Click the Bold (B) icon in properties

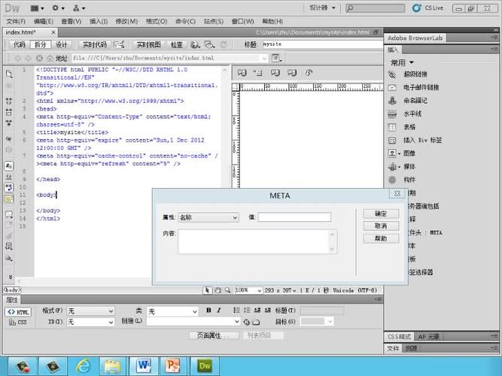point(208,311)
